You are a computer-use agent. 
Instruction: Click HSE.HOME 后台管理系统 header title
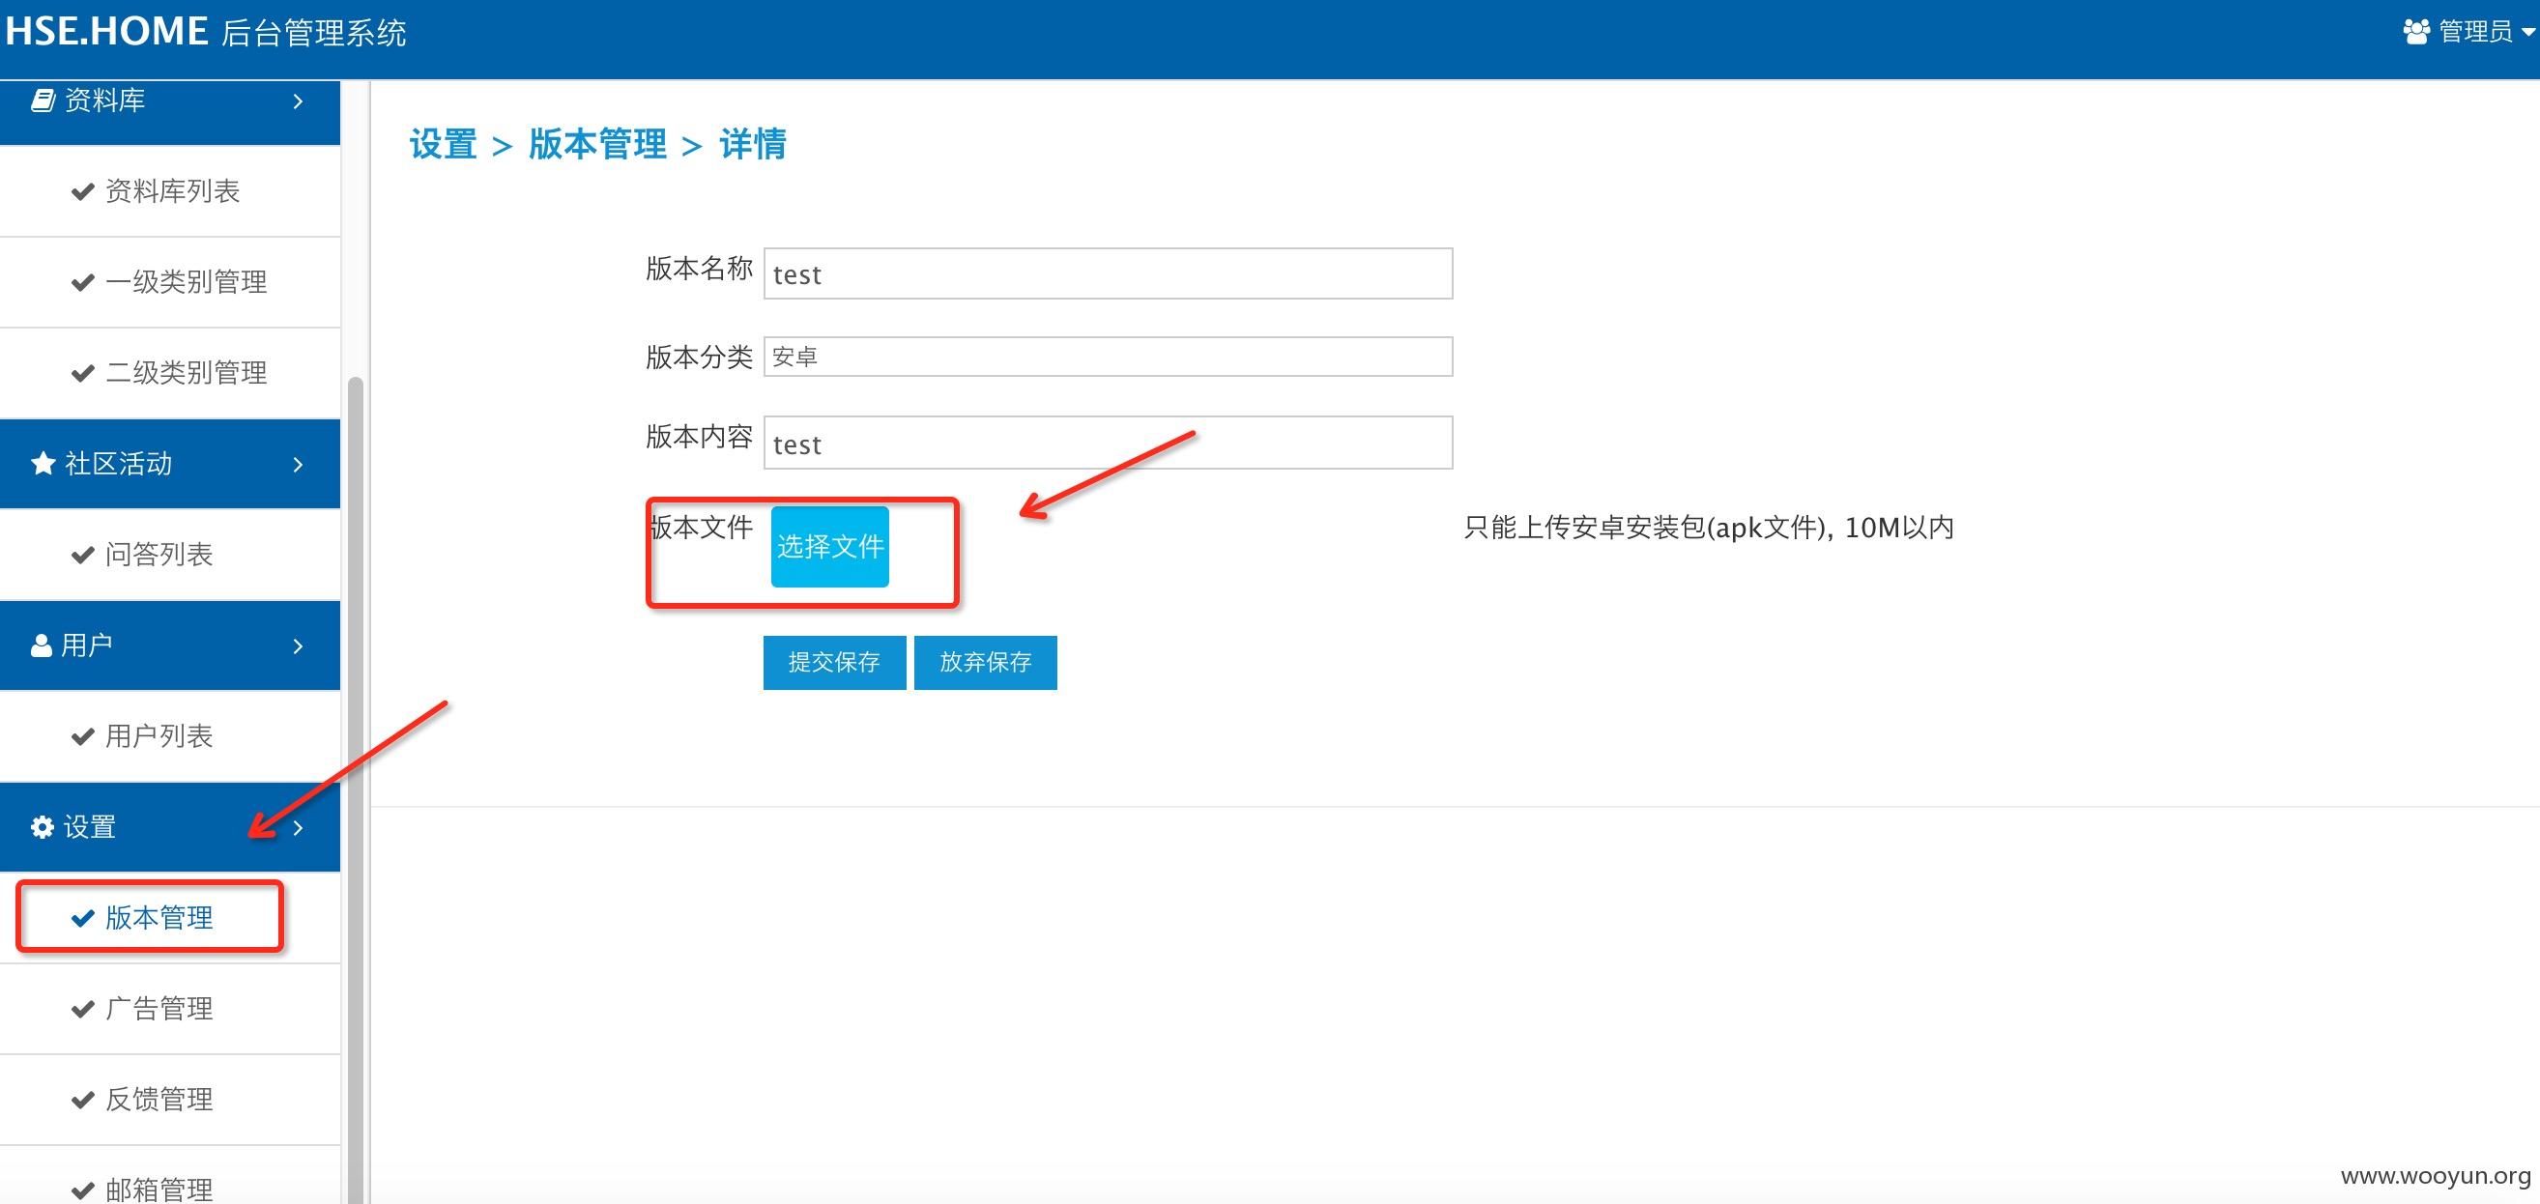click(205, 32)
